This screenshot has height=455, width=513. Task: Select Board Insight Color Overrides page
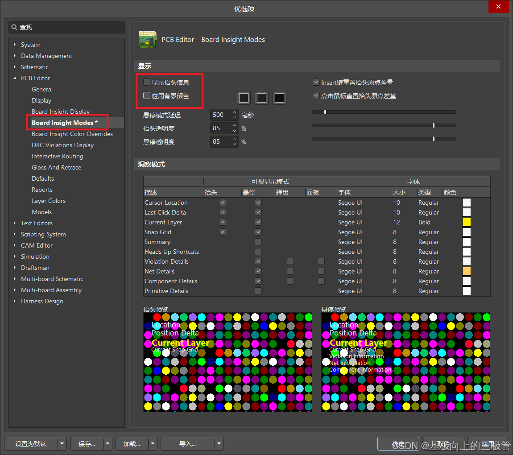72,134
